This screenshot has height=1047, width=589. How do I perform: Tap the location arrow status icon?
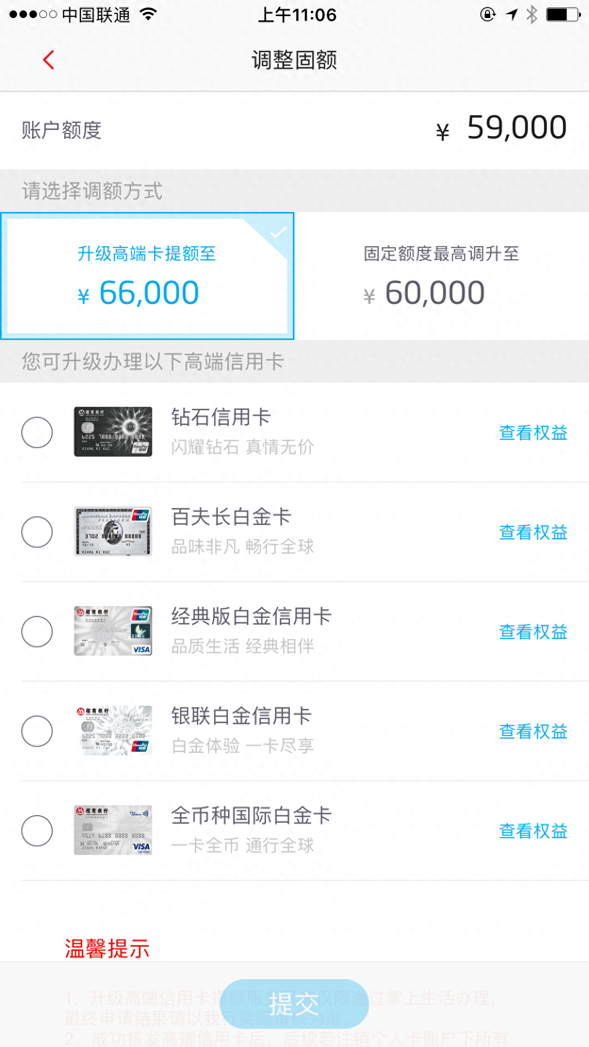click(x=512, y=15)
